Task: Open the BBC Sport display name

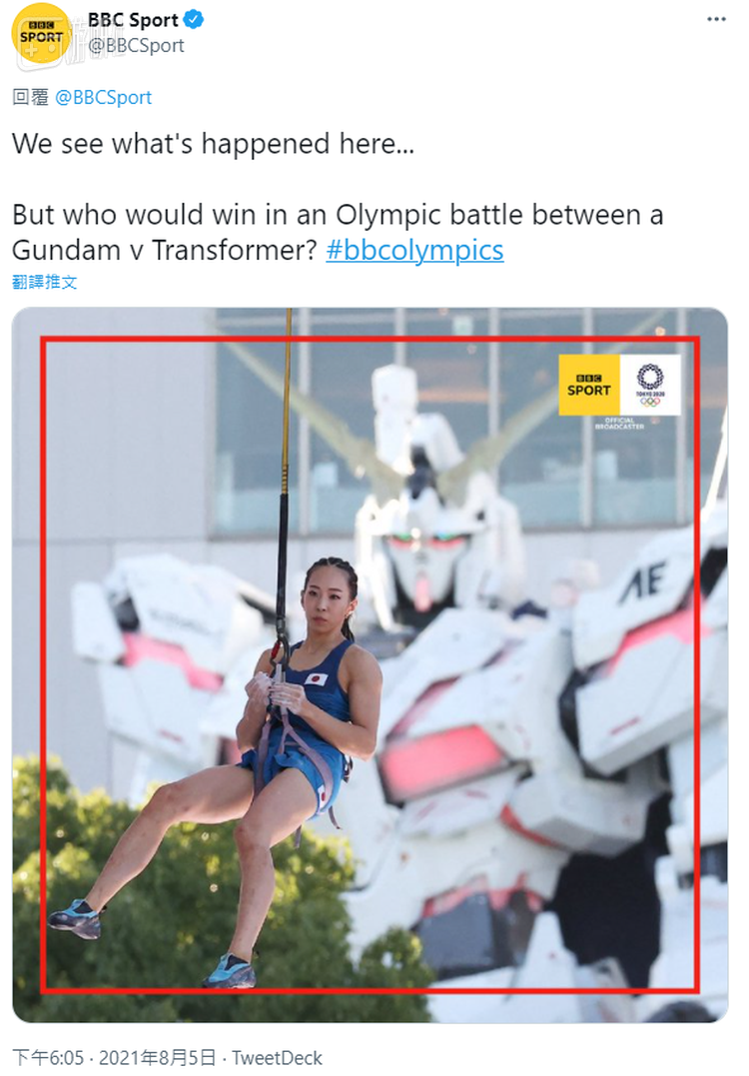Action: pyautogui.click(x=133, y=20)
